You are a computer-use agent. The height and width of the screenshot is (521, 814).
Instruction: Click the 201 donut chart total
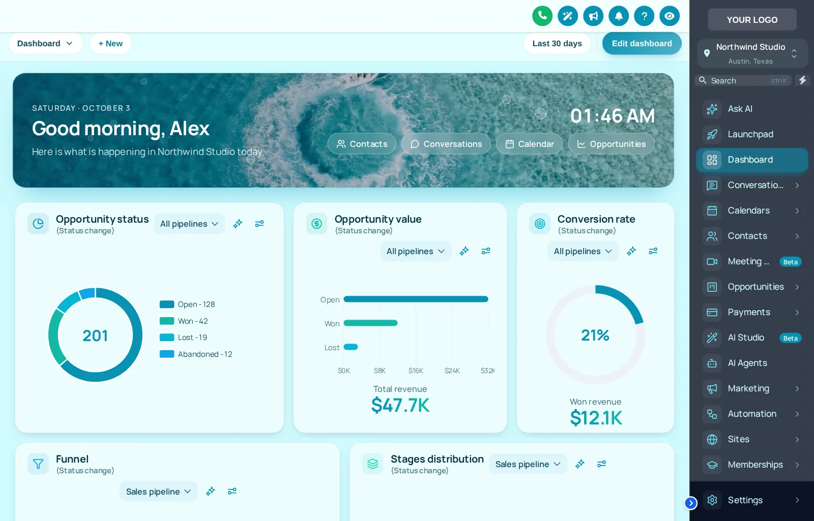point(95,335)
